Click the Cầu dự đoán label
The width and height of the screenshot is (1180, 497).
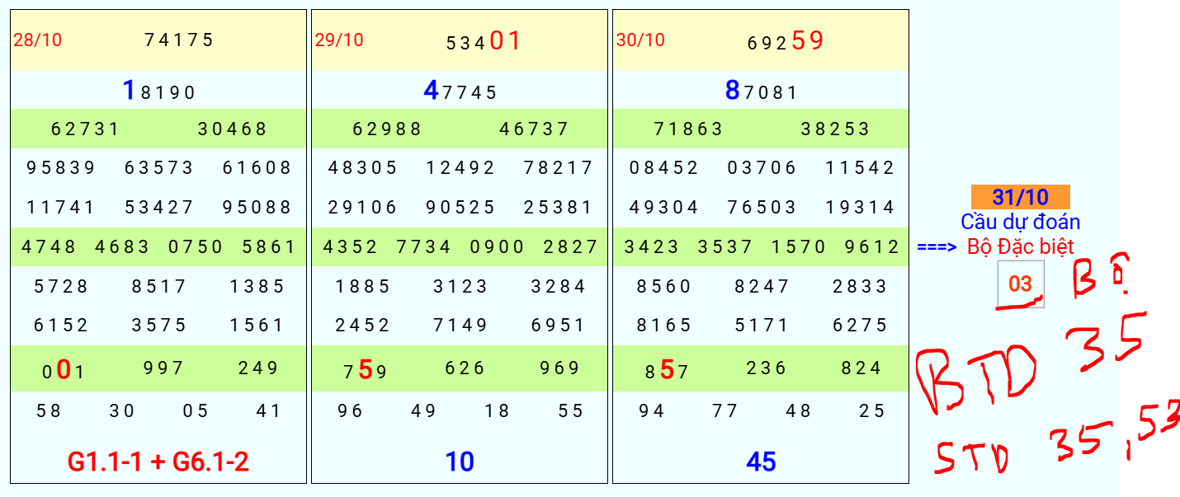1020,222
